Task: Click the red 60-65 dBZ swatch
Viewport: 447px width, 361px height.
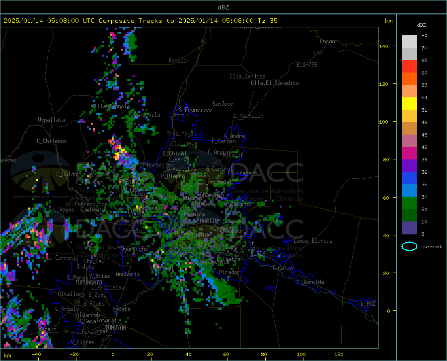Action: coord(409,67)
